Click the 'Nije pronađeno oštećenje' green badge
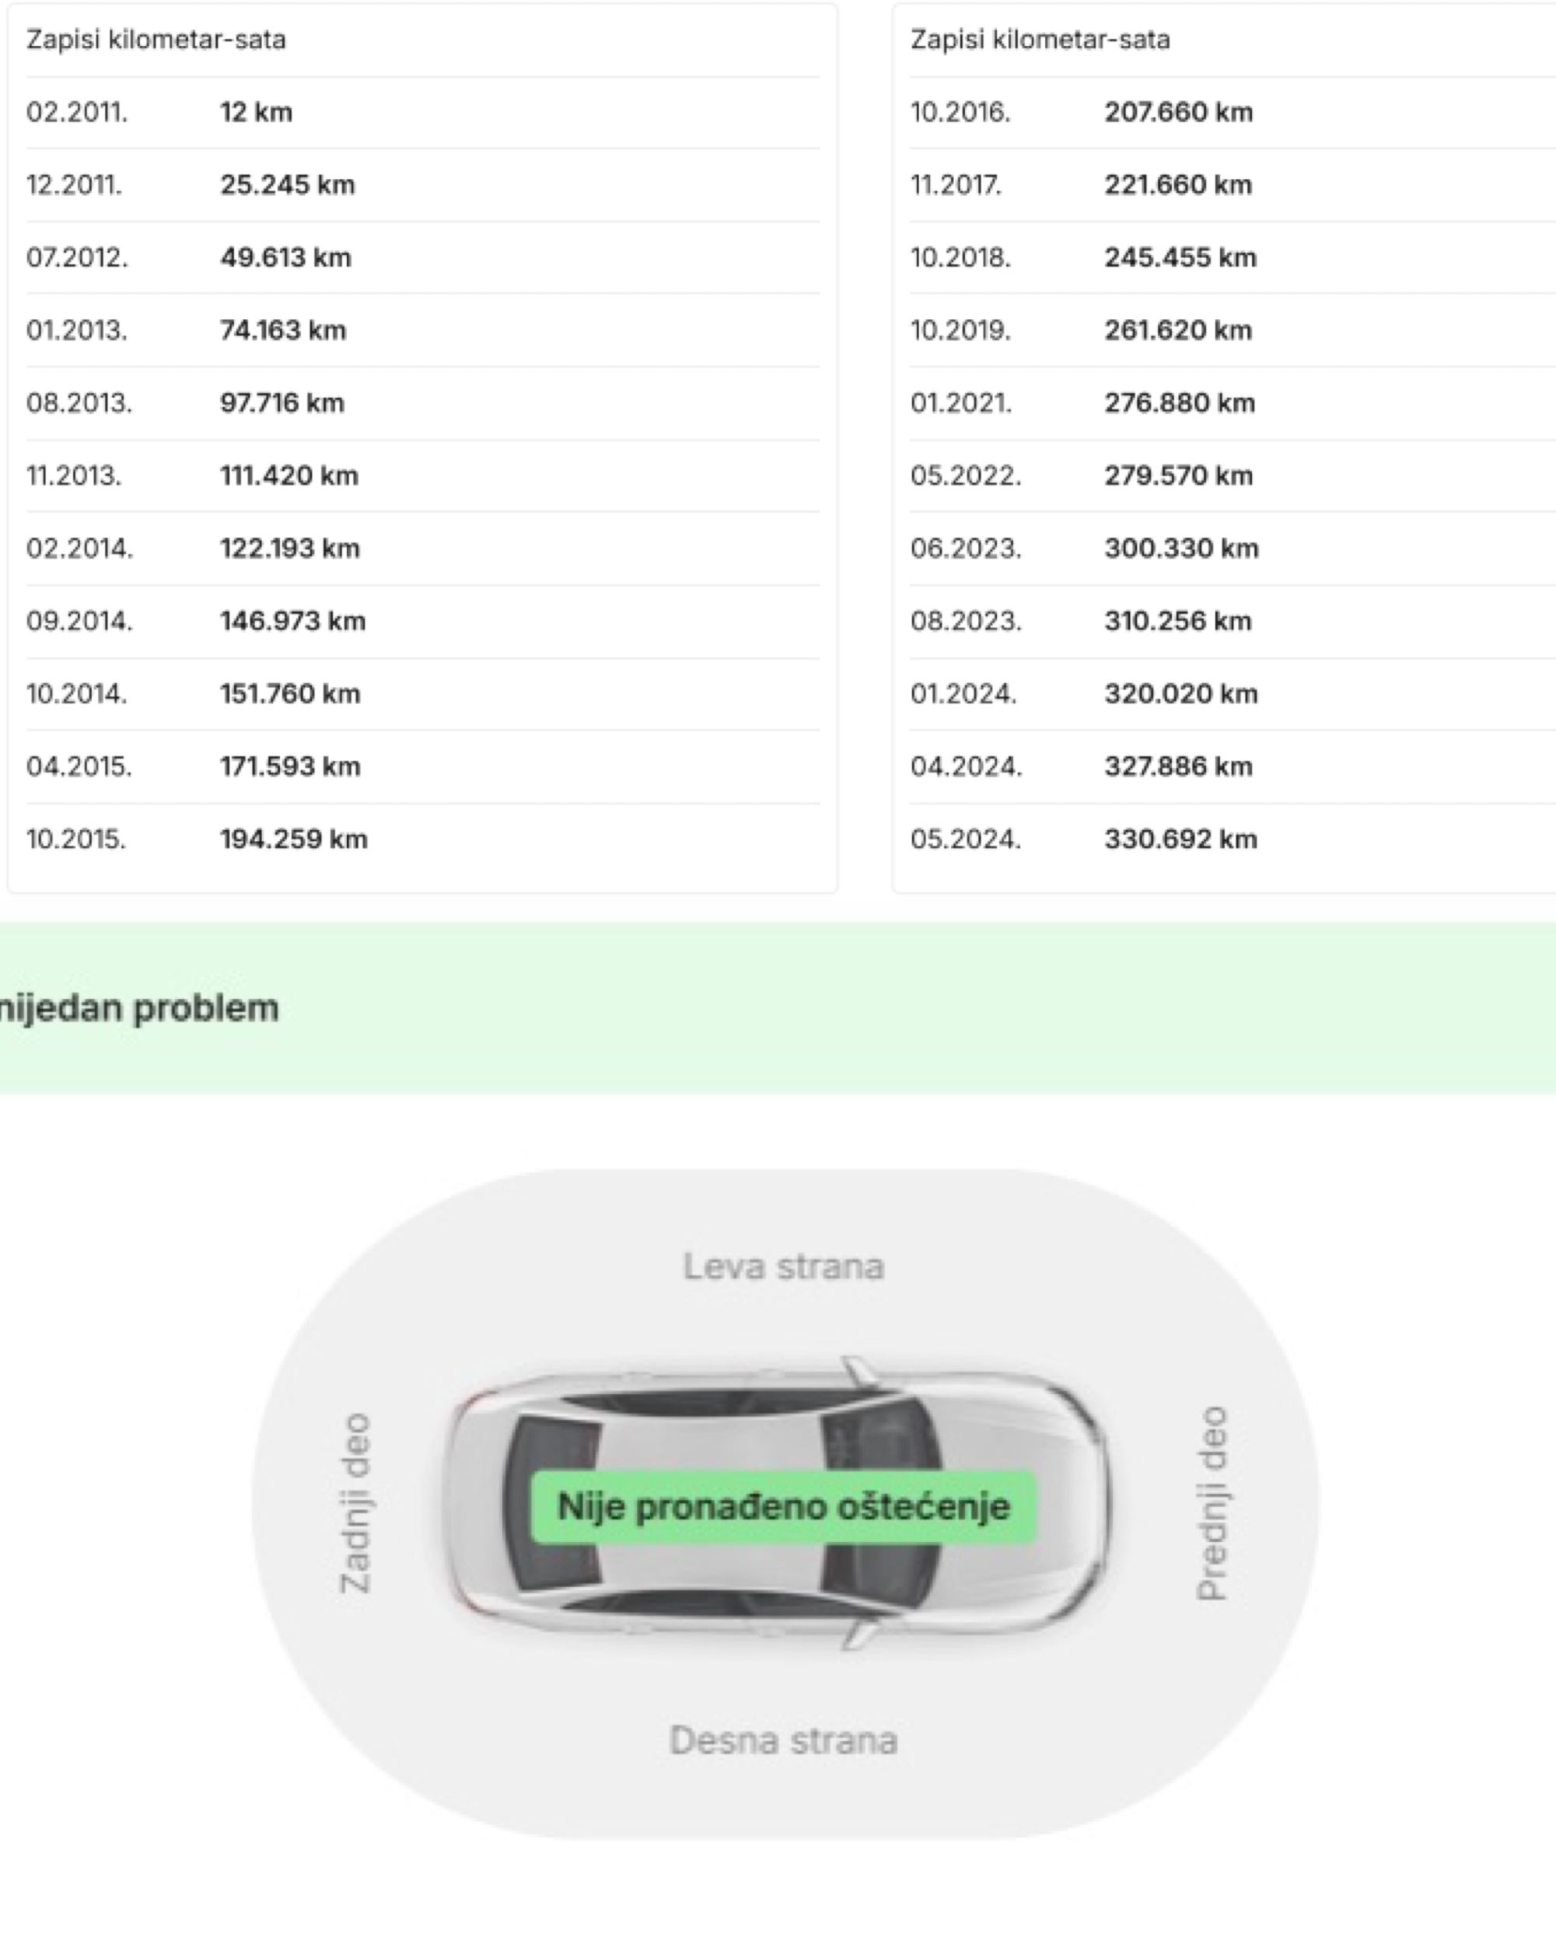This screenshot has width=1556, height=1945. point(782,1506)
